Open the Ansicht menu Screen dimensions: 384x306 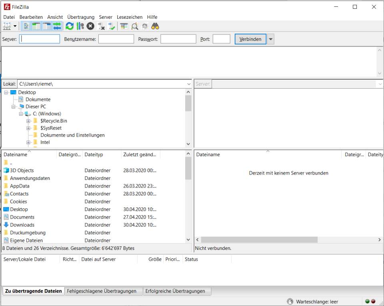[55, 17]
